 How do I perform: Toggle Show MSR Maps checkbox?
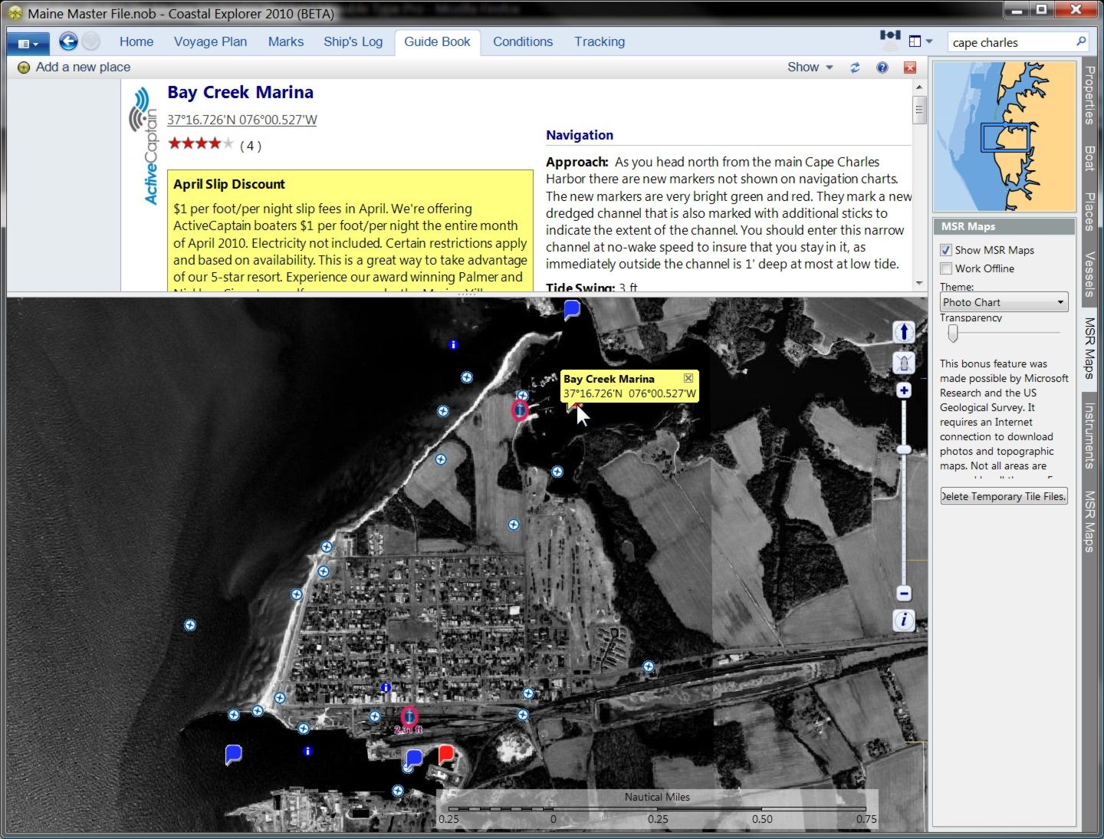(x=946, y=250)
